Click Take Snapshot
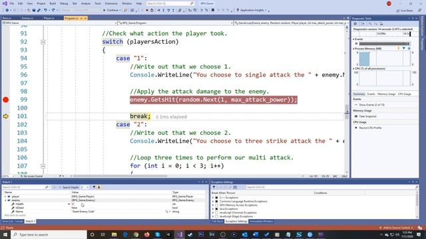 [x=367, y=116]
